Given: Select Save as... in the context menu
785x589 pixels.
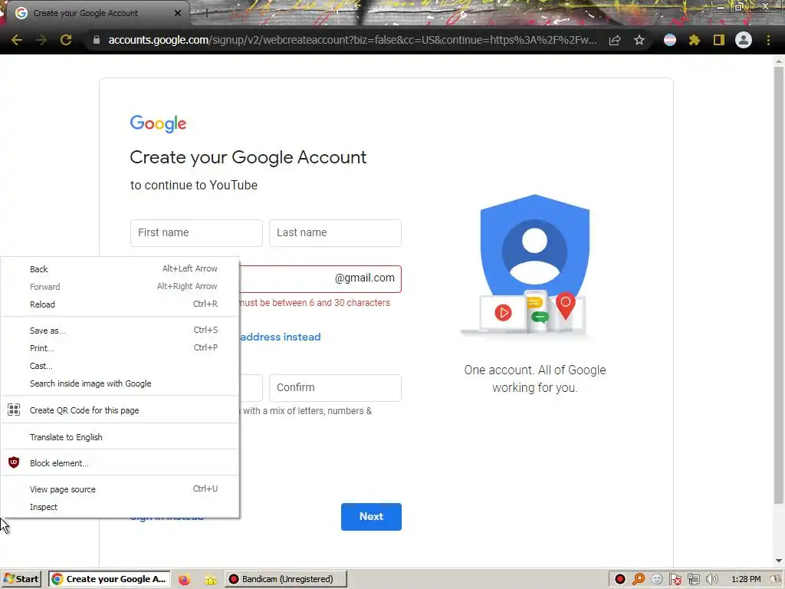Looking at the screenshot, I should pyautogui.click(x=120, y=331).
